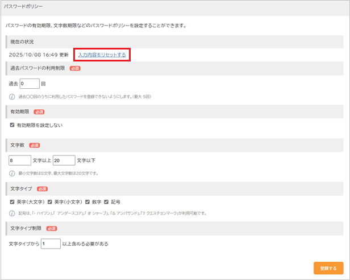The width and height of the screenshot is (350, 280).
Task: Click the 必須 badge next to 過去パスワードの利用制限
Action: [76, 68]
